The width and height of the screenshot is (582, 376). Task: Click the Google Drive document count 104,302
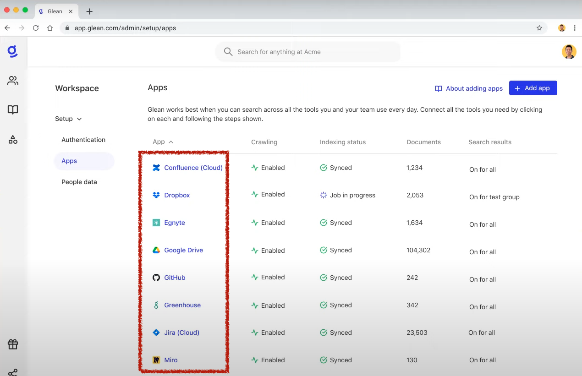click(418, 250)
